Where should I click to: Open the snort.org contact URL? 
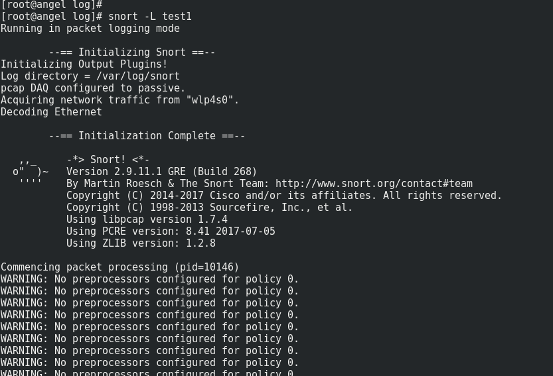tap(374, 184)
